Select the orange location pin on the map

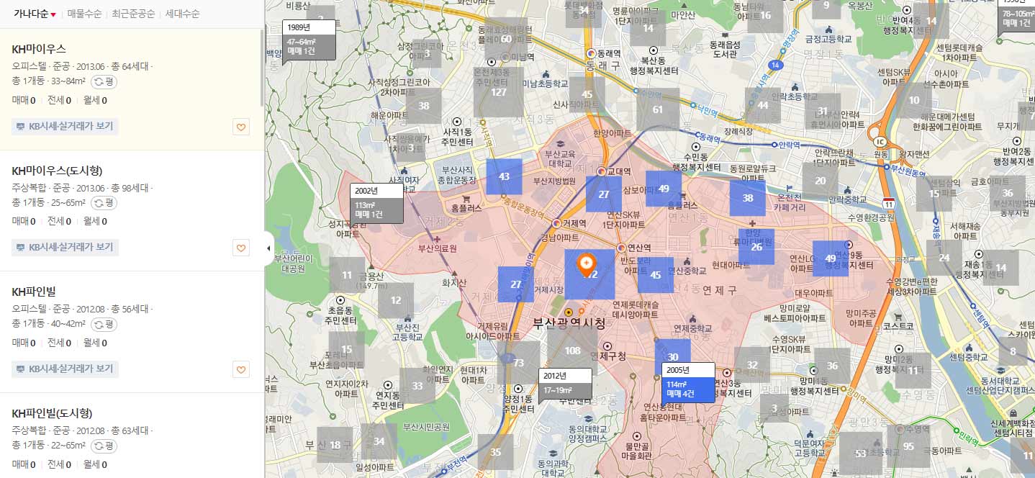coord(587,265)
